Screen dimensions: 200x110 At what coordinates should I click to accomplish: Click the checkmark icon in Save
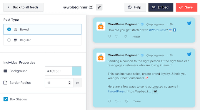click(181, 7)
